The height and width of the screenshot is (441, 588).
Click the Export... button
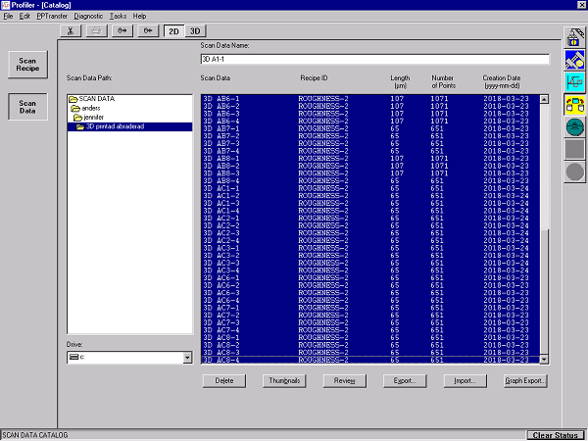pyautogui.click(x=405, y=380)
